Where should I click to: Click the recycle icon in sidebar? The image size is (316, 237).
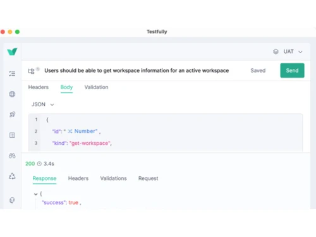click(x=12, y=176)
